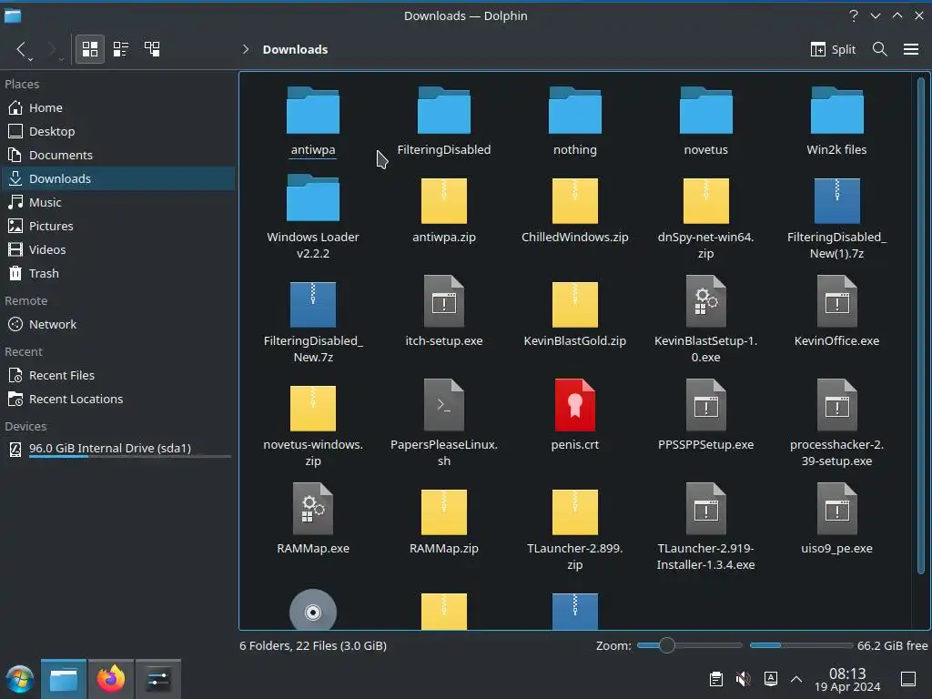Click the status text showing 6 Folders, 22 Files

tap(313, 646)
